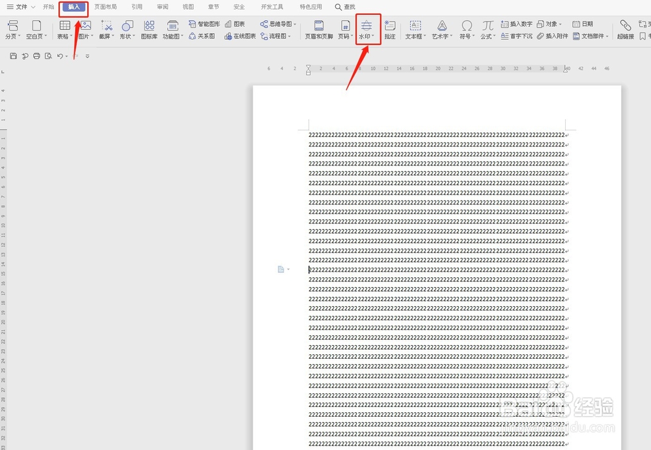The height and width of the screenshot is (450, 651).
Task: Save the document from quick access toolbar
Action: point(13,56)
